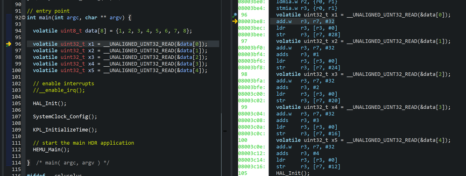Click the 'str r3, [r7, #16]' instruction
The width and height of the screenshot is (466, 176).
pos(309,134)
